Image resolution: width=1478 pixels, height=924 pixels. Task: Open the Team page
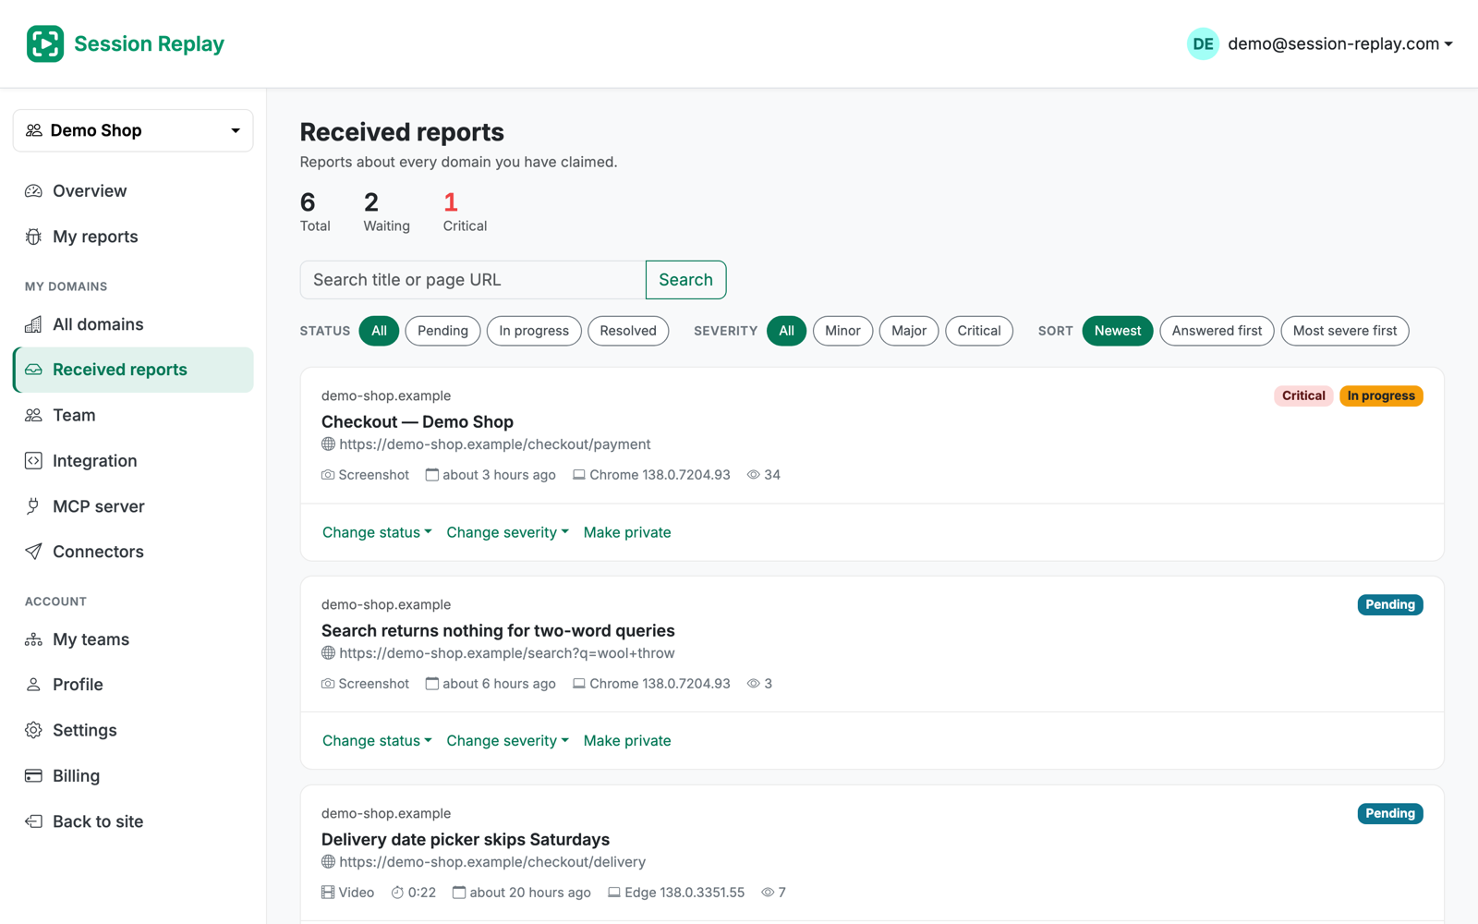(x=133, y=415)
